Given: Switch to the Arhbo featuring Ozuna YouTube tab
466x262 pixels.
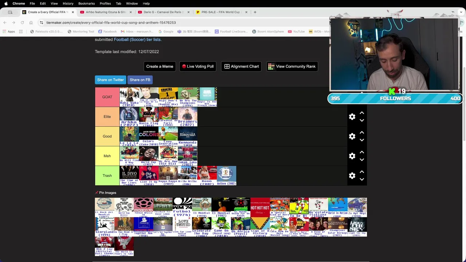Looking at the screenshot, I should pos(106,12).
